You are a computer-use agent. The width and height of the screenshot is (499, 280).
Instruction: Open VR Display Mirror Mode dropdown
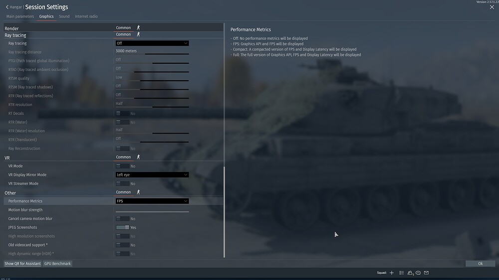[x=152, y=175]
